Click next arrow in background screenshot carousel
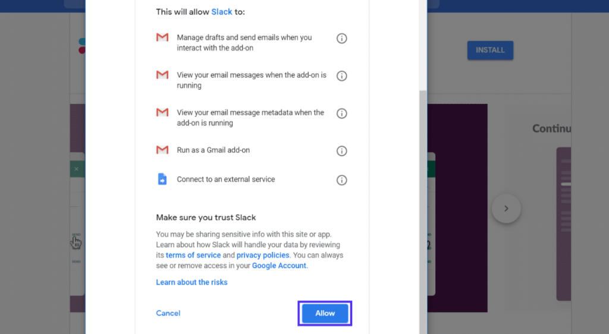 pyautogui.click(x=506, y=209)
